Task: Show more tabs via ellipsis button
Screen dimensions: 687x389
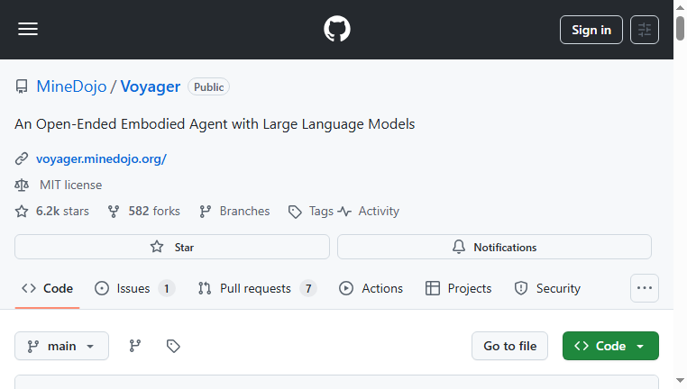Action: 644,288
